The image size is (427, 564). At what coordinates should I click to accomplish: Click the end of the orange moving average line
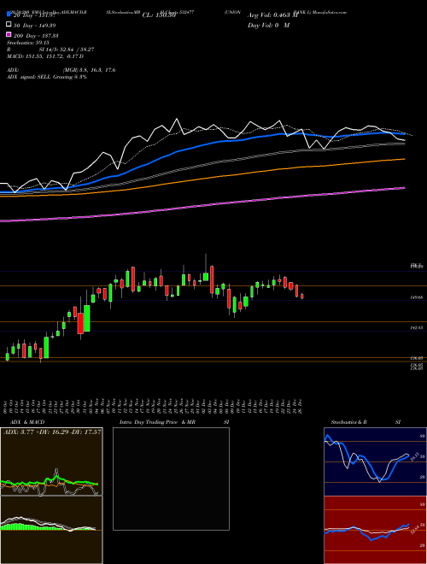tap(404, 159)
